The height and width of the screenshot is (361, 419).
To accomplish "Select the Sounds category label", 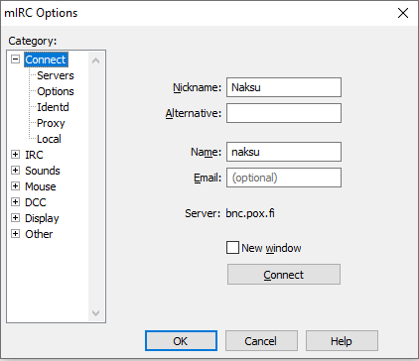I will (x=43, y=171).
